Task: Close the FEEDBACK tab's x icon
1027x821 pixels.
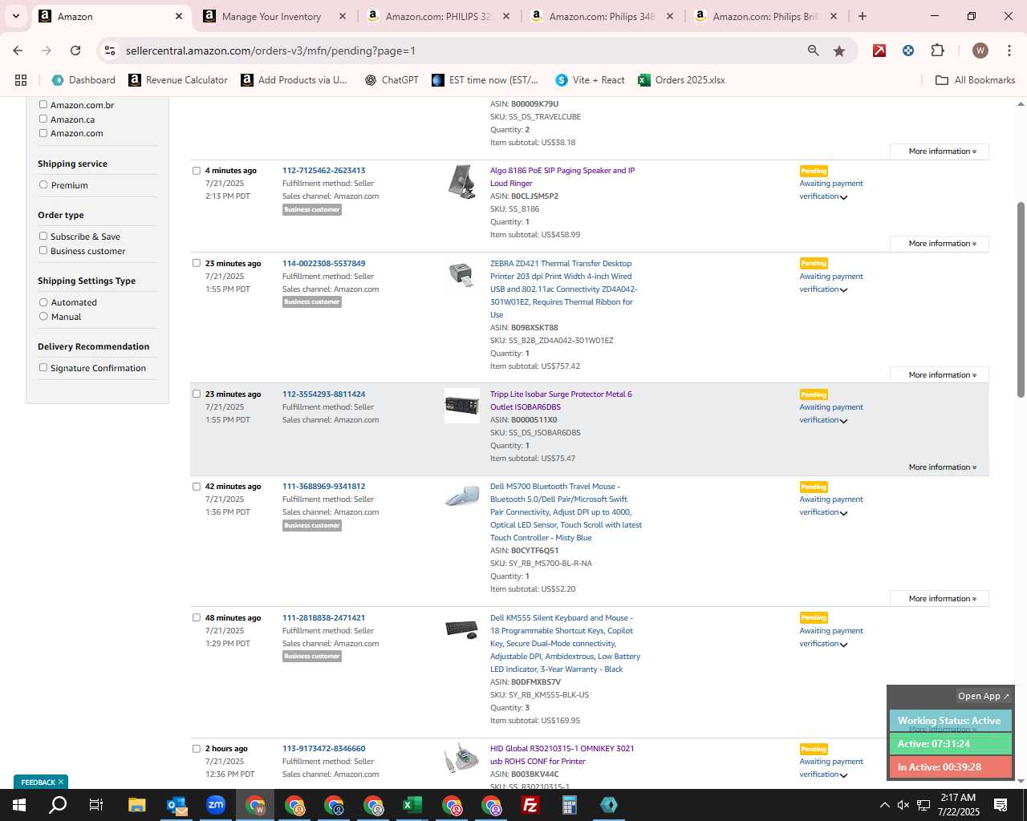Action: [x=61, y=782]
